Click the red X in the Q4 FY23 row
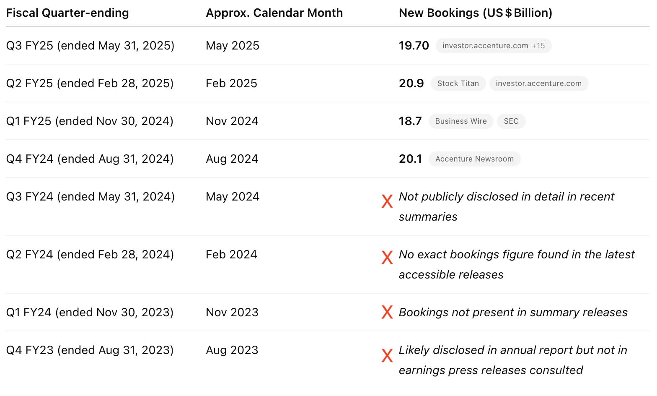This screenshot has height=396, width=657. pos(387,356)
